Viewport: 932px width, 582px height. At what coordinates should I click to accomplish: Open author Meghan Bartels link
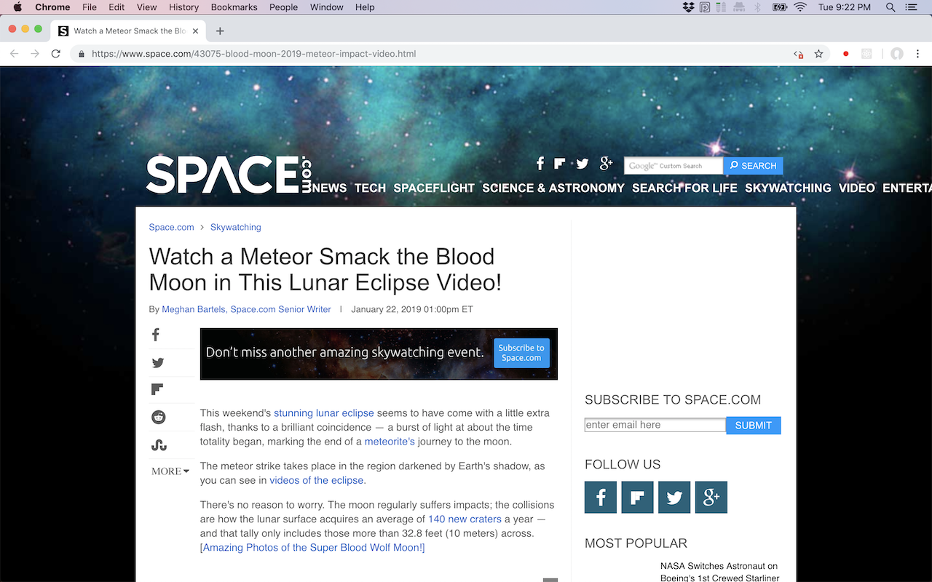[246, 309]
